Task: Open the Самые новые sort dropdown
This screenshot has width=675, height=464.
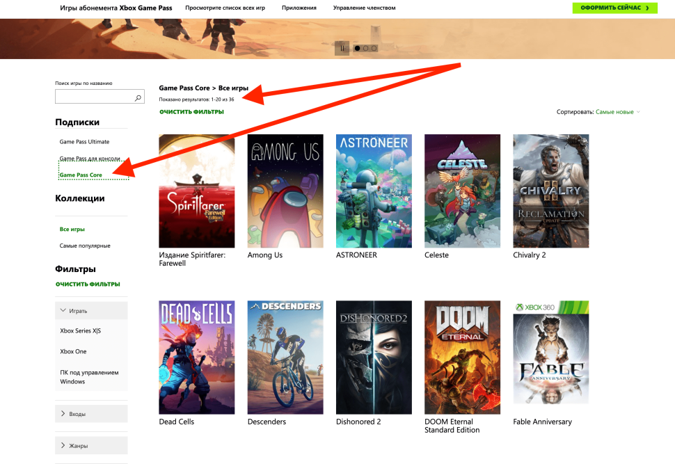Action: point(618,112)
